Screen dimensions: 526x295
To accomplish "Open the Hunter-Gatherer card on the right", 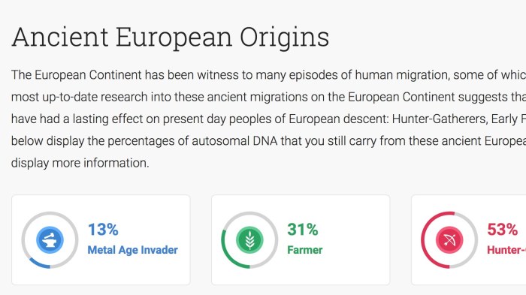I will click(x=469, y=240).
